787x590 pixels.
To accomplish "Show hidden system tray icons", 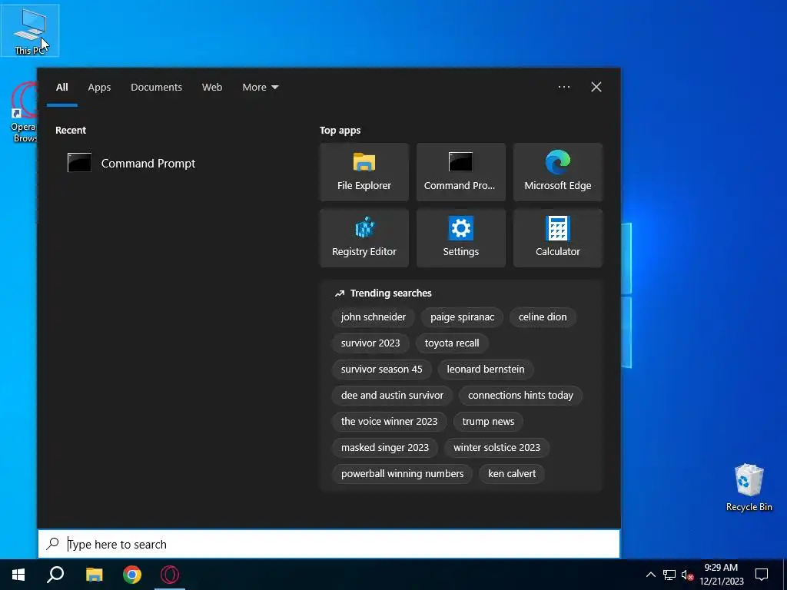I will 650,575.
